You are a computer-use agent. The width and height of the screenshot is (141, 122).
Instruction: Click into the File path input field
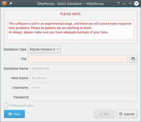pos(78,59)
